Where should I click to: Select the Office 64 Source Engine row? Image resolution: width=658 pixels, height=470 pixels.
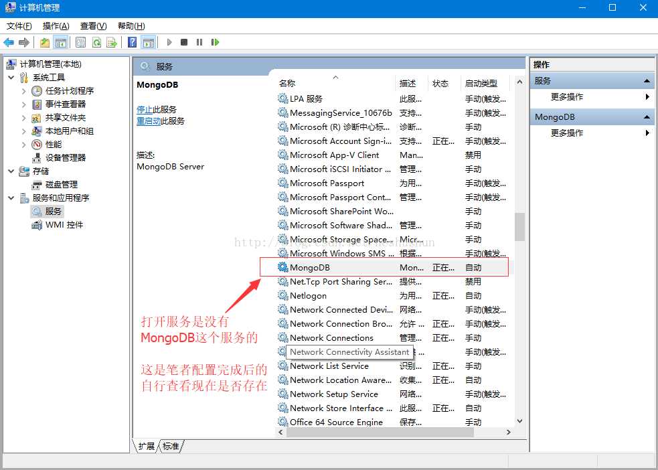[x=392, y=422]
